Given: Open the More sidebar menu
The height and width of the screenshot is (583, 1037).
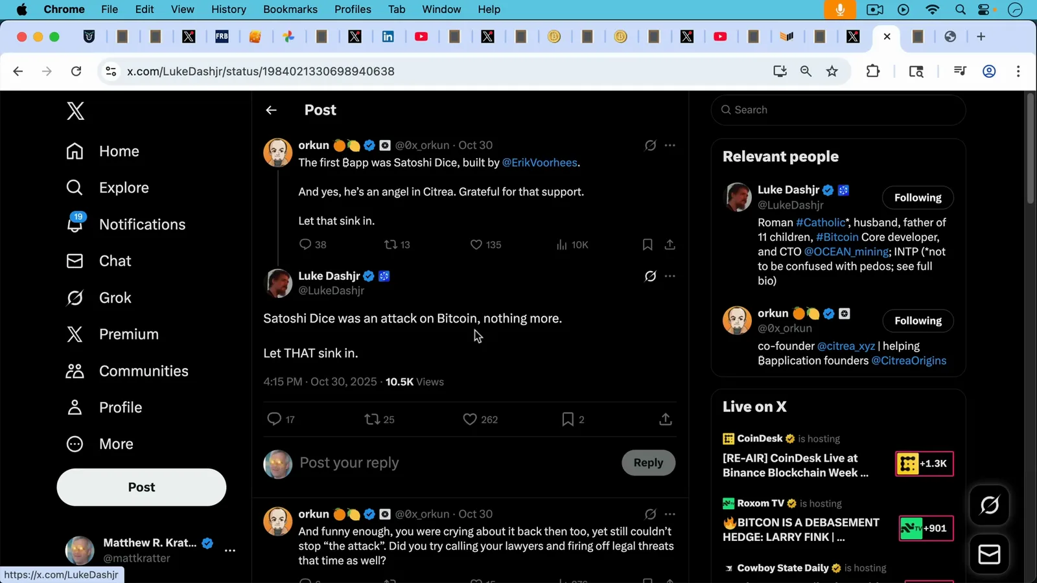Looking at the screenshot, I should point(100,444).
